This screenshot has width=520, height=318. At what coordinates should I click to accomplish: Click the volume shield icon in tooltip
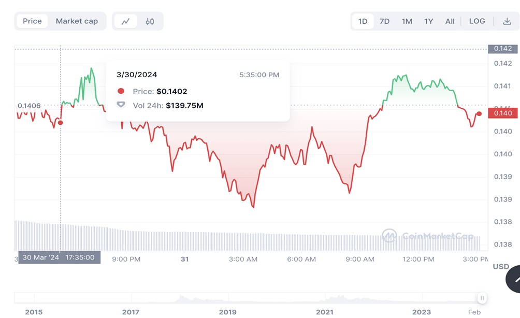click(121, 105)
